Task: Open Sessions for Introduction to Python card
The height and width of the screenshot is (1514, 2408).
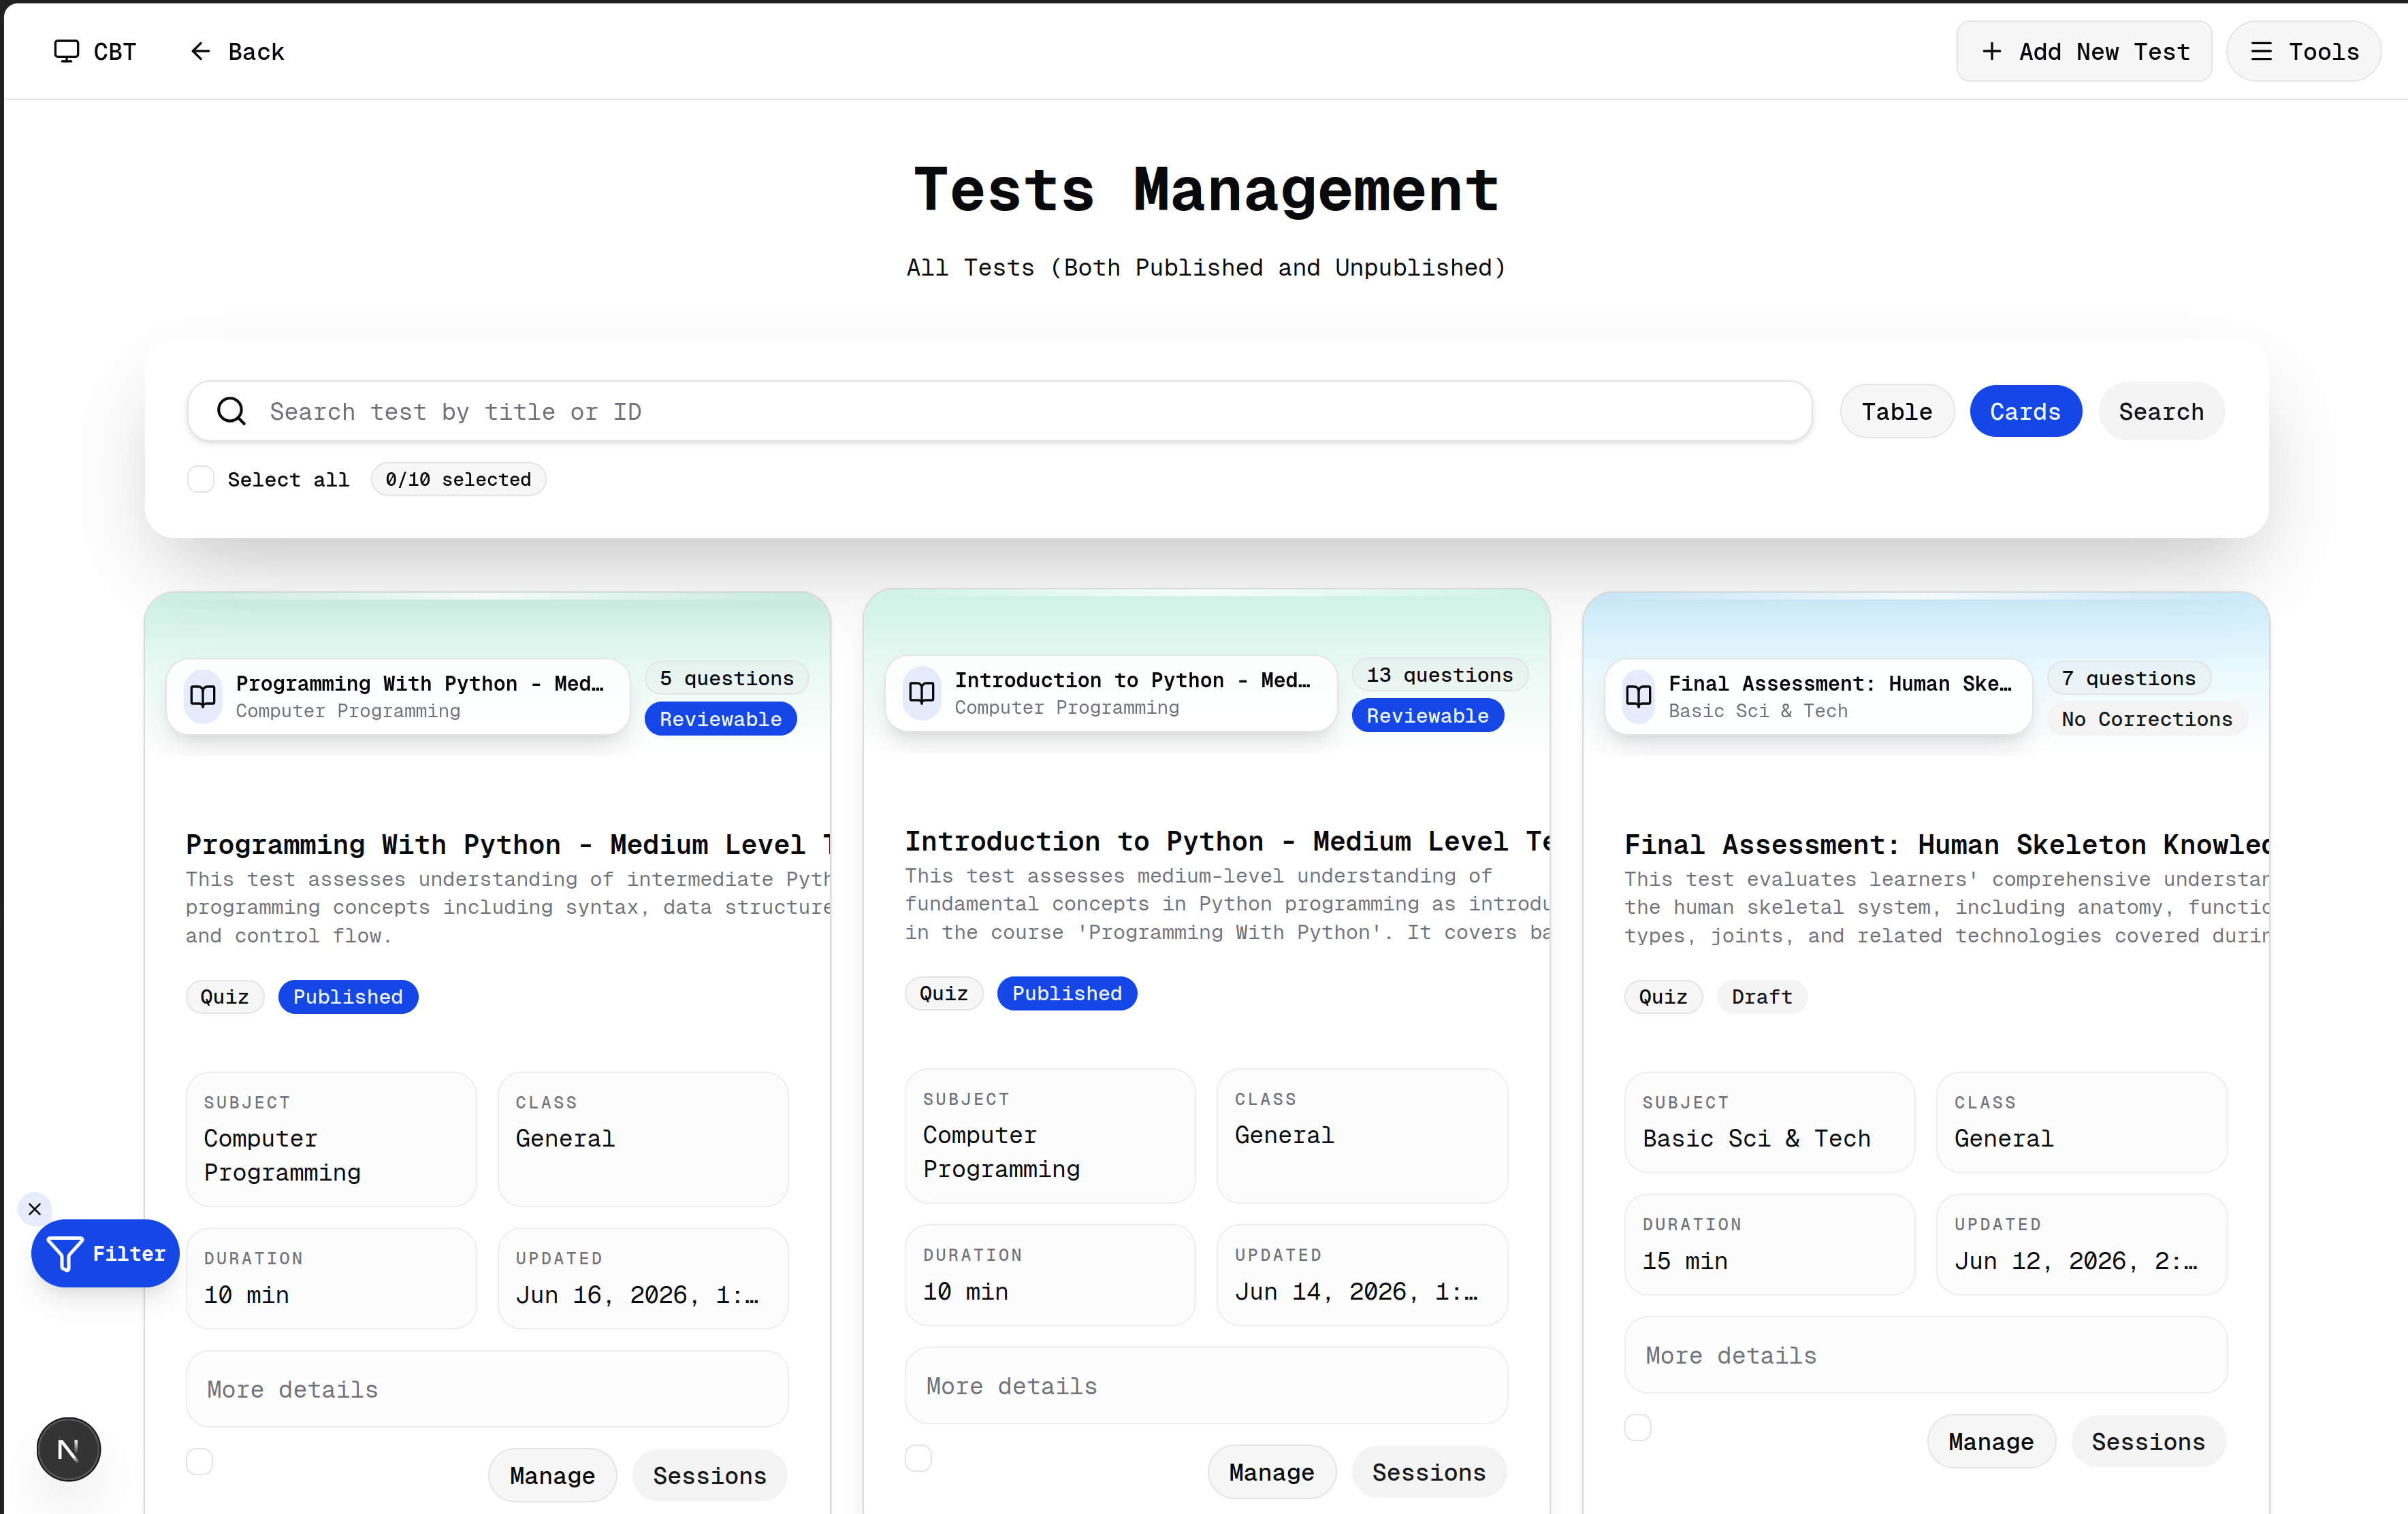Action: (1428, 1472)
